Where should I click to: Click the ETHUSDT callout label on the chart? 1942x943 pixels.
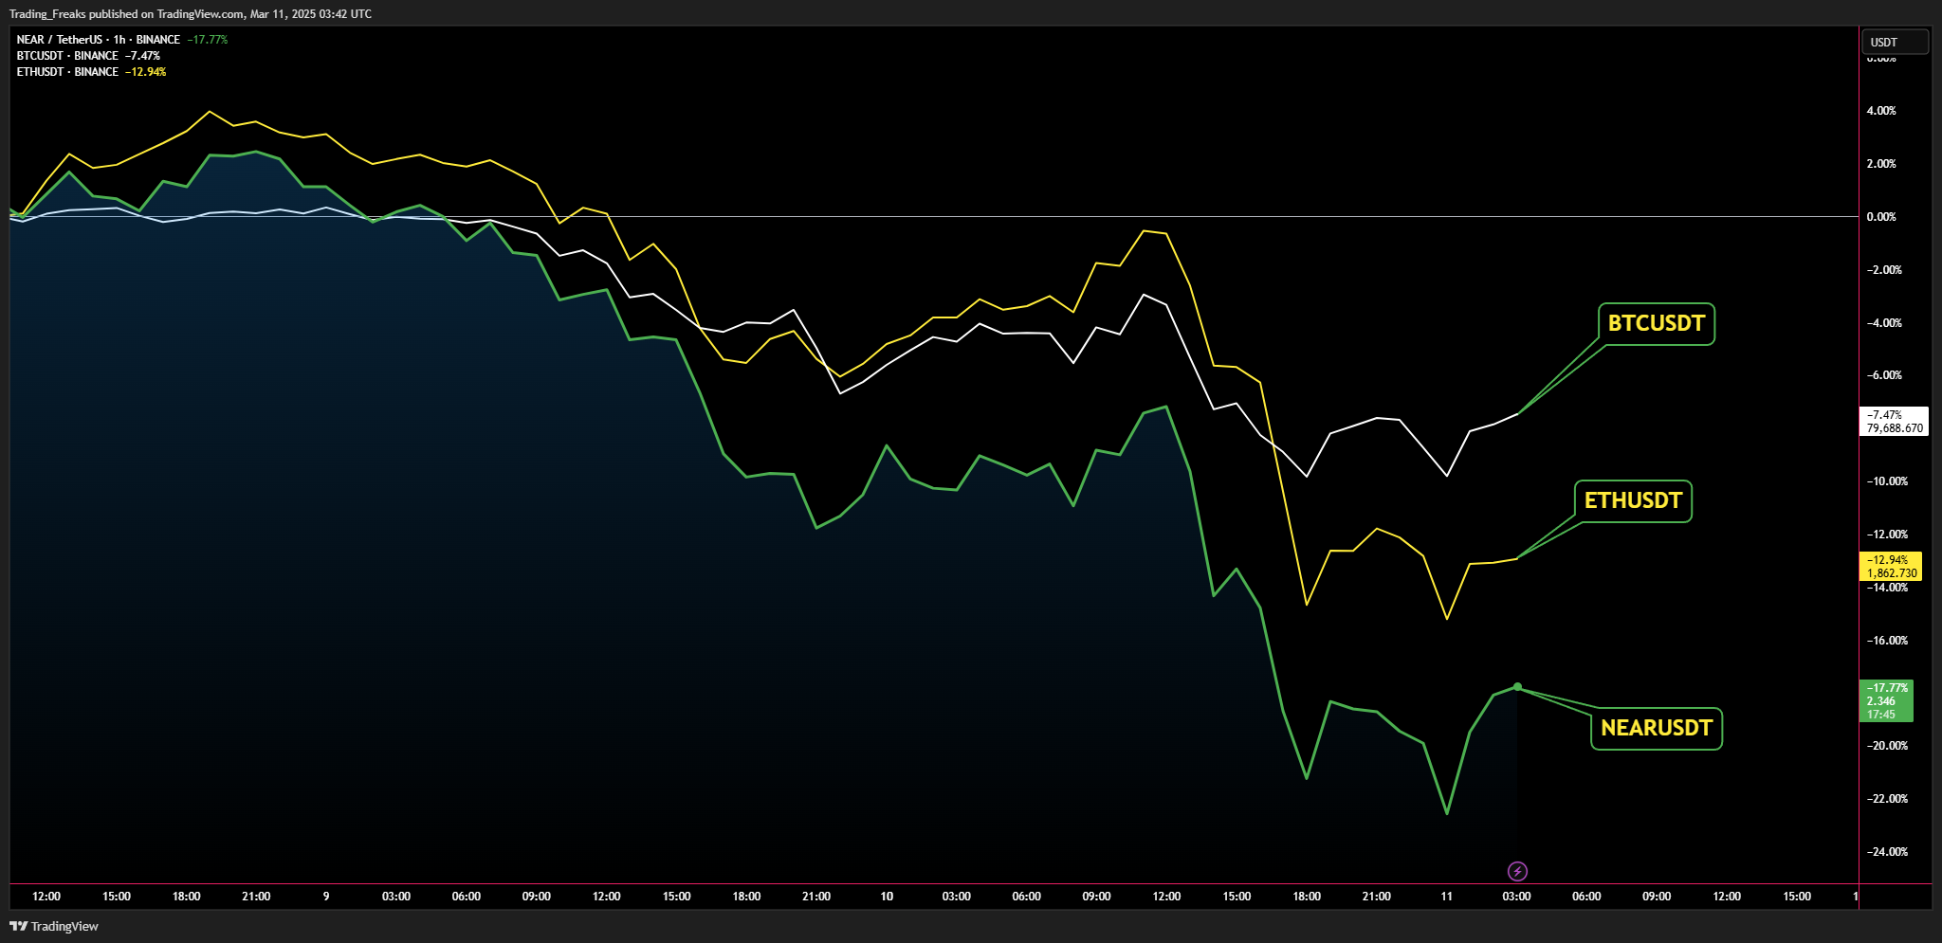coord(1633,500)
